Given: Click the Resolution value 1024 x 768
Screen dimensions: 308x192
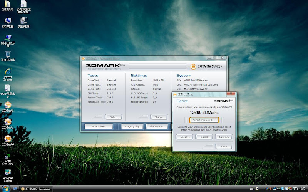Looking at the screenshot, I should (159, 81).
